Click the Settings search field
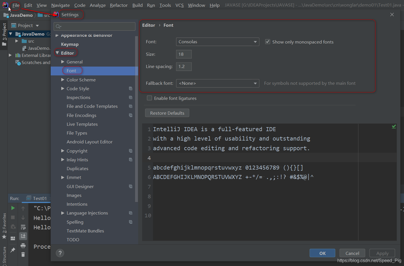The width and height of the screenshot is (404, 266). pos(95,26)
